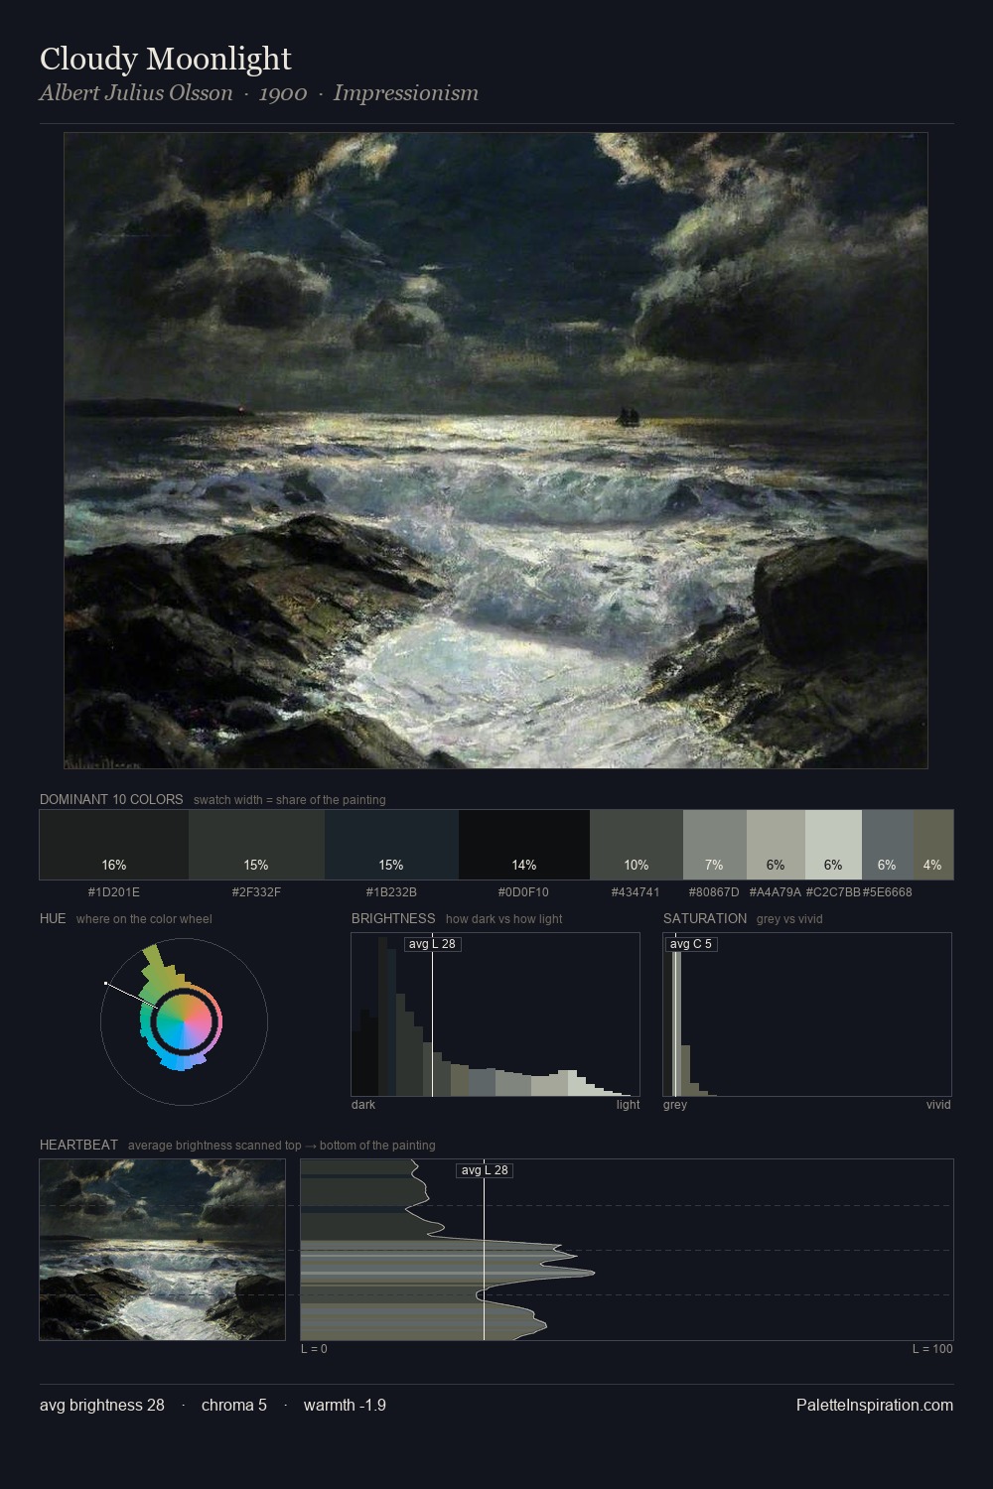Viewport: 993px width, 1489px height.
Task: Click the Cloudy Moonlight title
Action: point(166,60)
